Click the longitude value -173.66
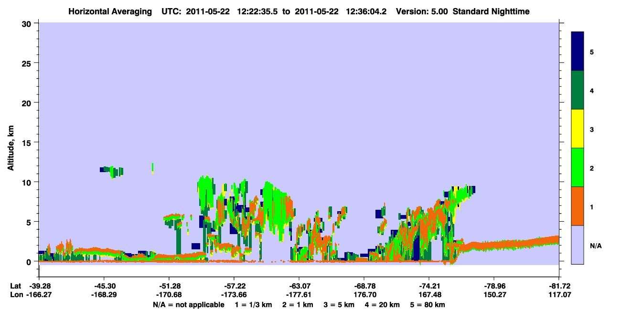This screenshot has height=318, width=621. point(234,295)
